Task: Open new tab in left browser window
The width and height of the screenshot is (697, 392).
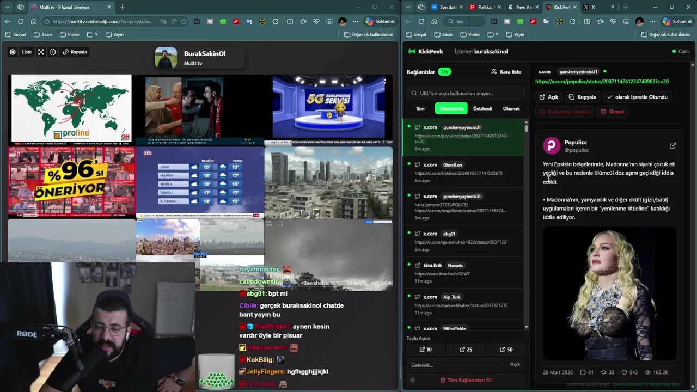Action: [122, 7]
